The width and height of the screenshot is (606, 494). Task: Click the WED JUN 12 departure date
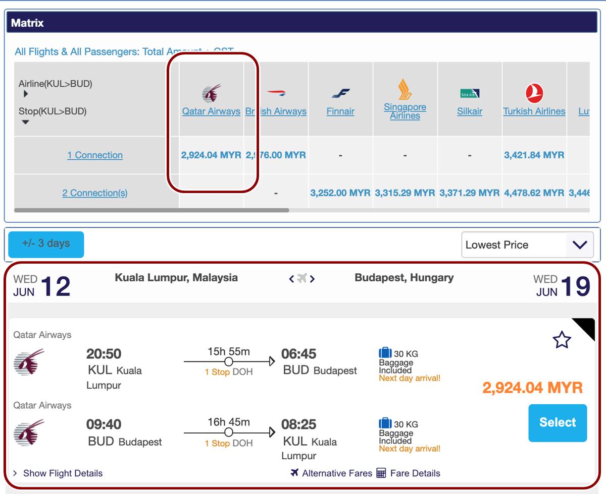click(x=42, y=286)
